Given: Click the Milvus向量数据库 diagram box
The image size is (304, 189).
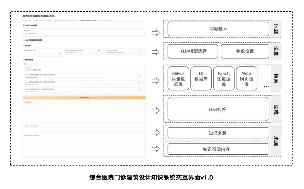Looking at the screenshot, I should (x=178, y=79).
